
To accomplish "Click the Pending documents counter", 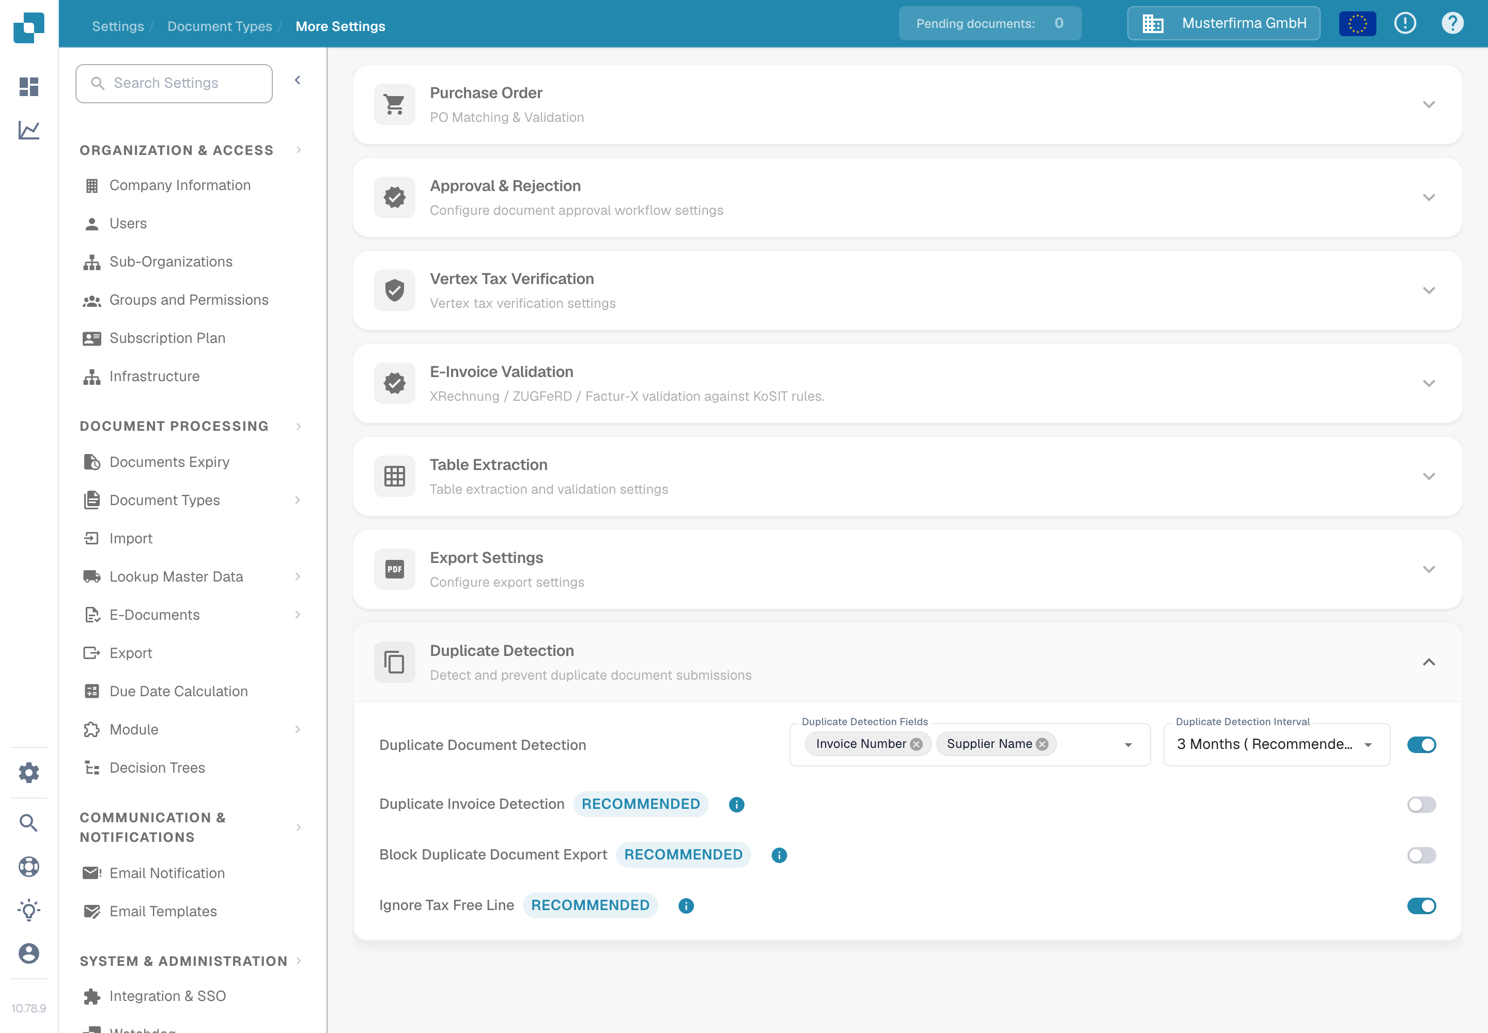I will pos(990,23).
